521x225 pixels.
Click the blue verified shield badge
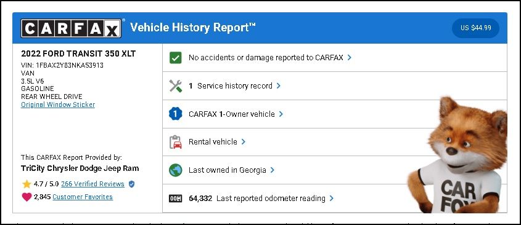131,184
